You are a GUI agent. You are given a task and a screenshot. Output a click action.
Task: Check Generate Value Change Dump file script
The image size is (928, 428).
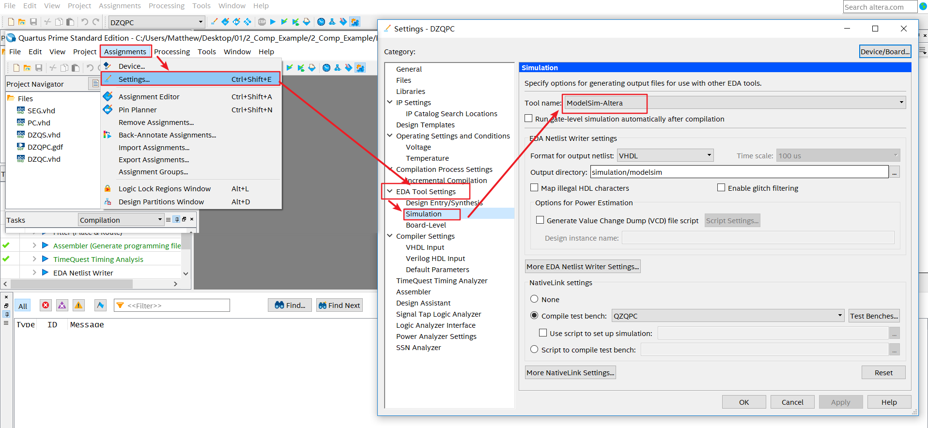pos(540,220)
